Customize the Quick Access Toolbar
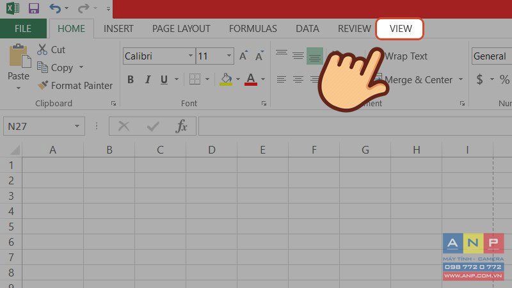The width and height of the screenshot is (512, 288). pyautogui.click(x=108, y=9)
